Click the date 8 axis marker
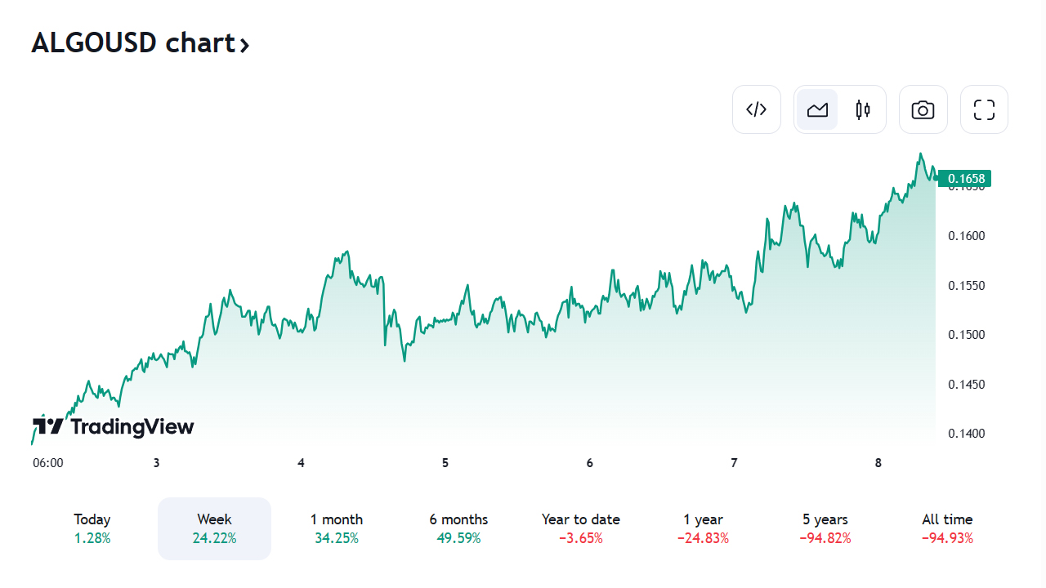 point(878,463)
